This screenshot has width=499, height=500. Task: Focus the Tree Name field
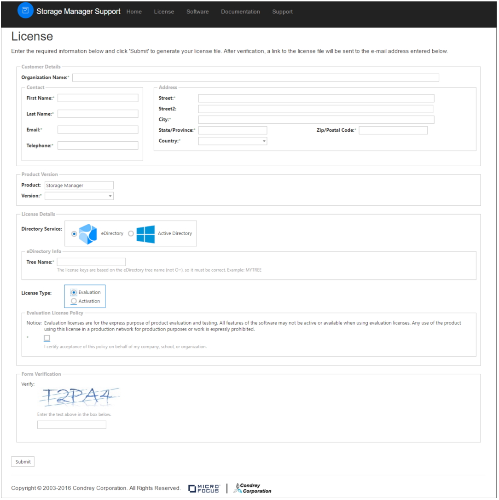click(x=91, y=262)
